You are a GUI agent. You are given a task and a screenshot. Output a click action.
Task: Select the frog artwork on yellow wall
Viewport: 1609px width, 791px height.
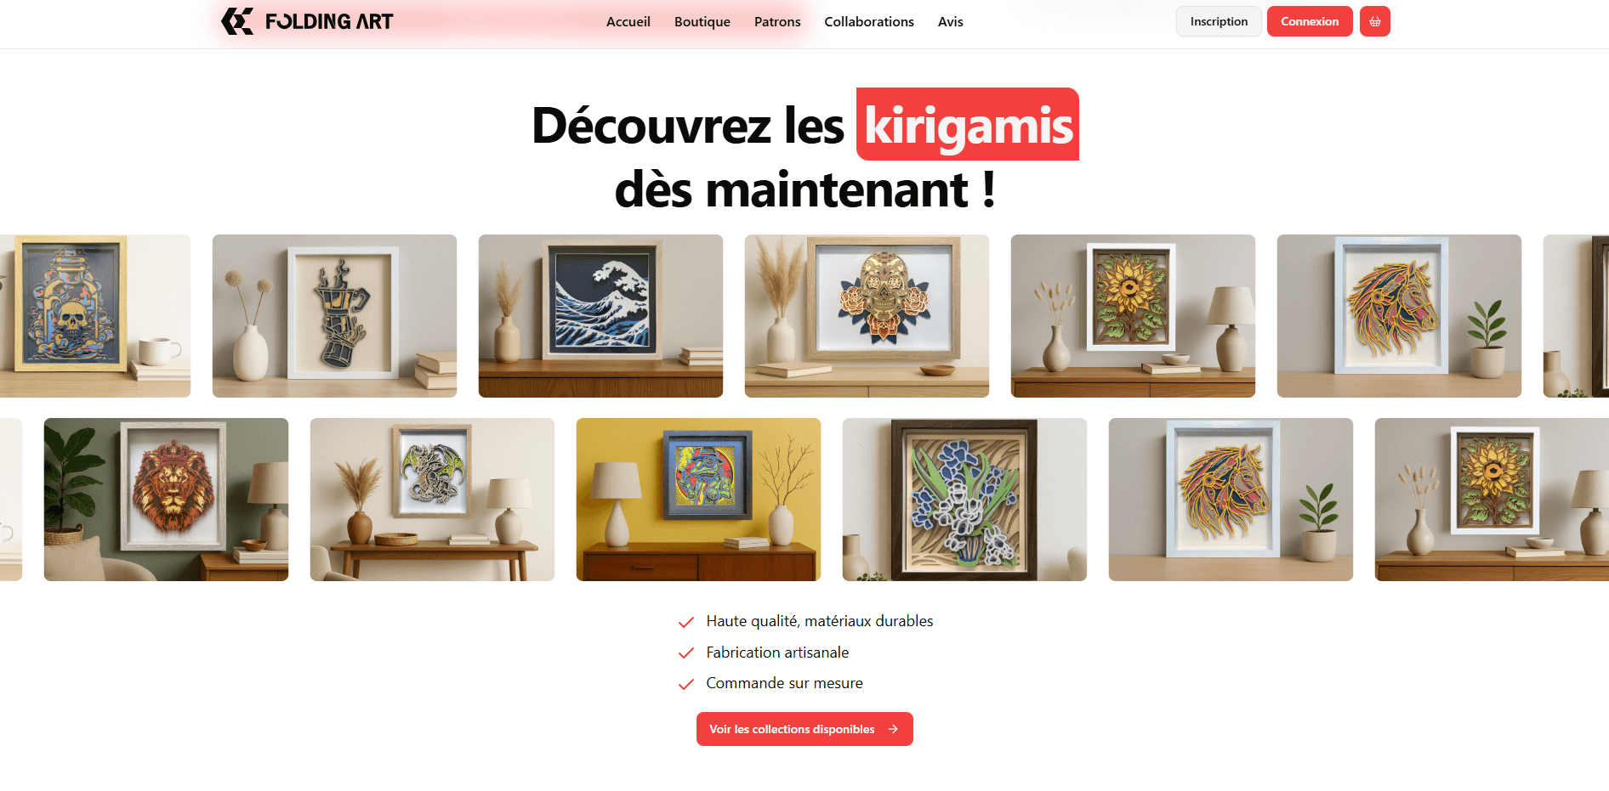[698, 500]
